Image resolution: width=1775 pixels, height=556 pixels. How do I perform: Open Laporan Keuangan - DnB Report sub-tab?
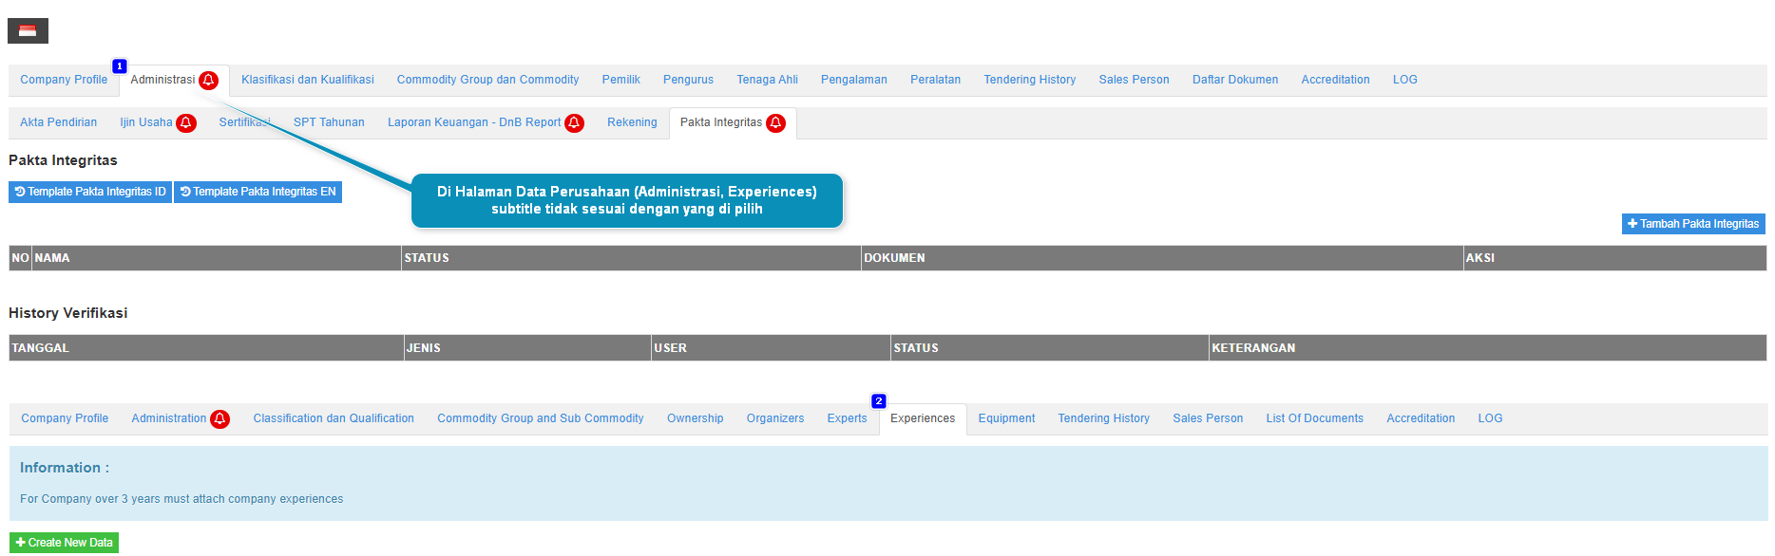(474, 122)
